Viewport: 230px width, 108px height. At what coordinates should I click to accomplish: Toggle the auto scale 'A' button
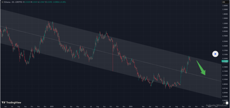pos(224,103)
